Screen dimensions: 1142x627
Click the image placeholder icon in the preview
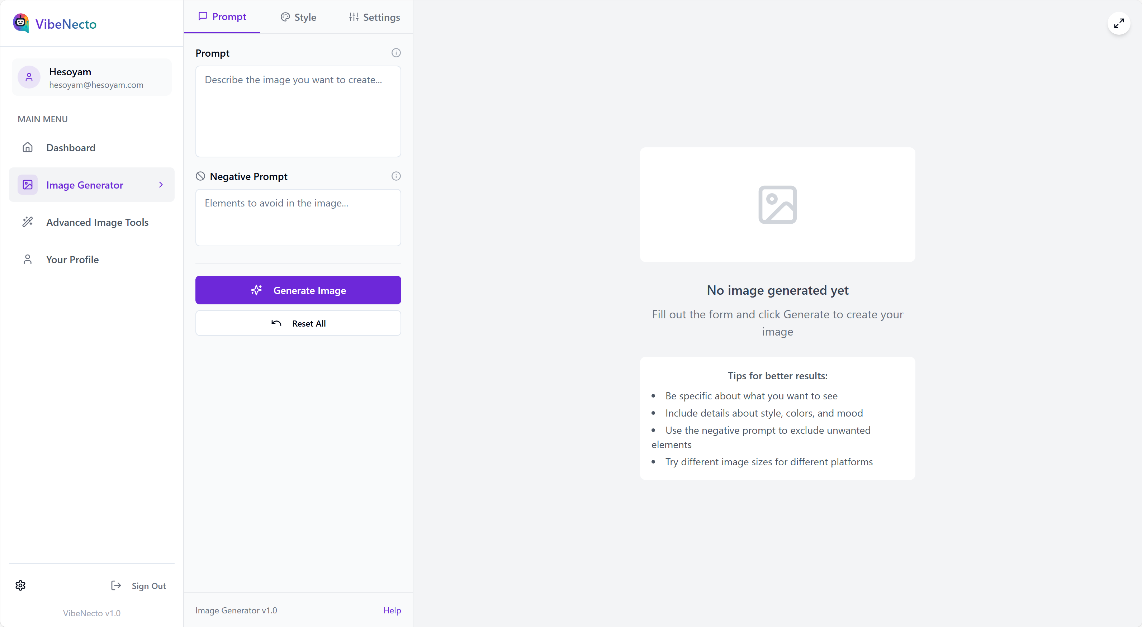point(777,205)
